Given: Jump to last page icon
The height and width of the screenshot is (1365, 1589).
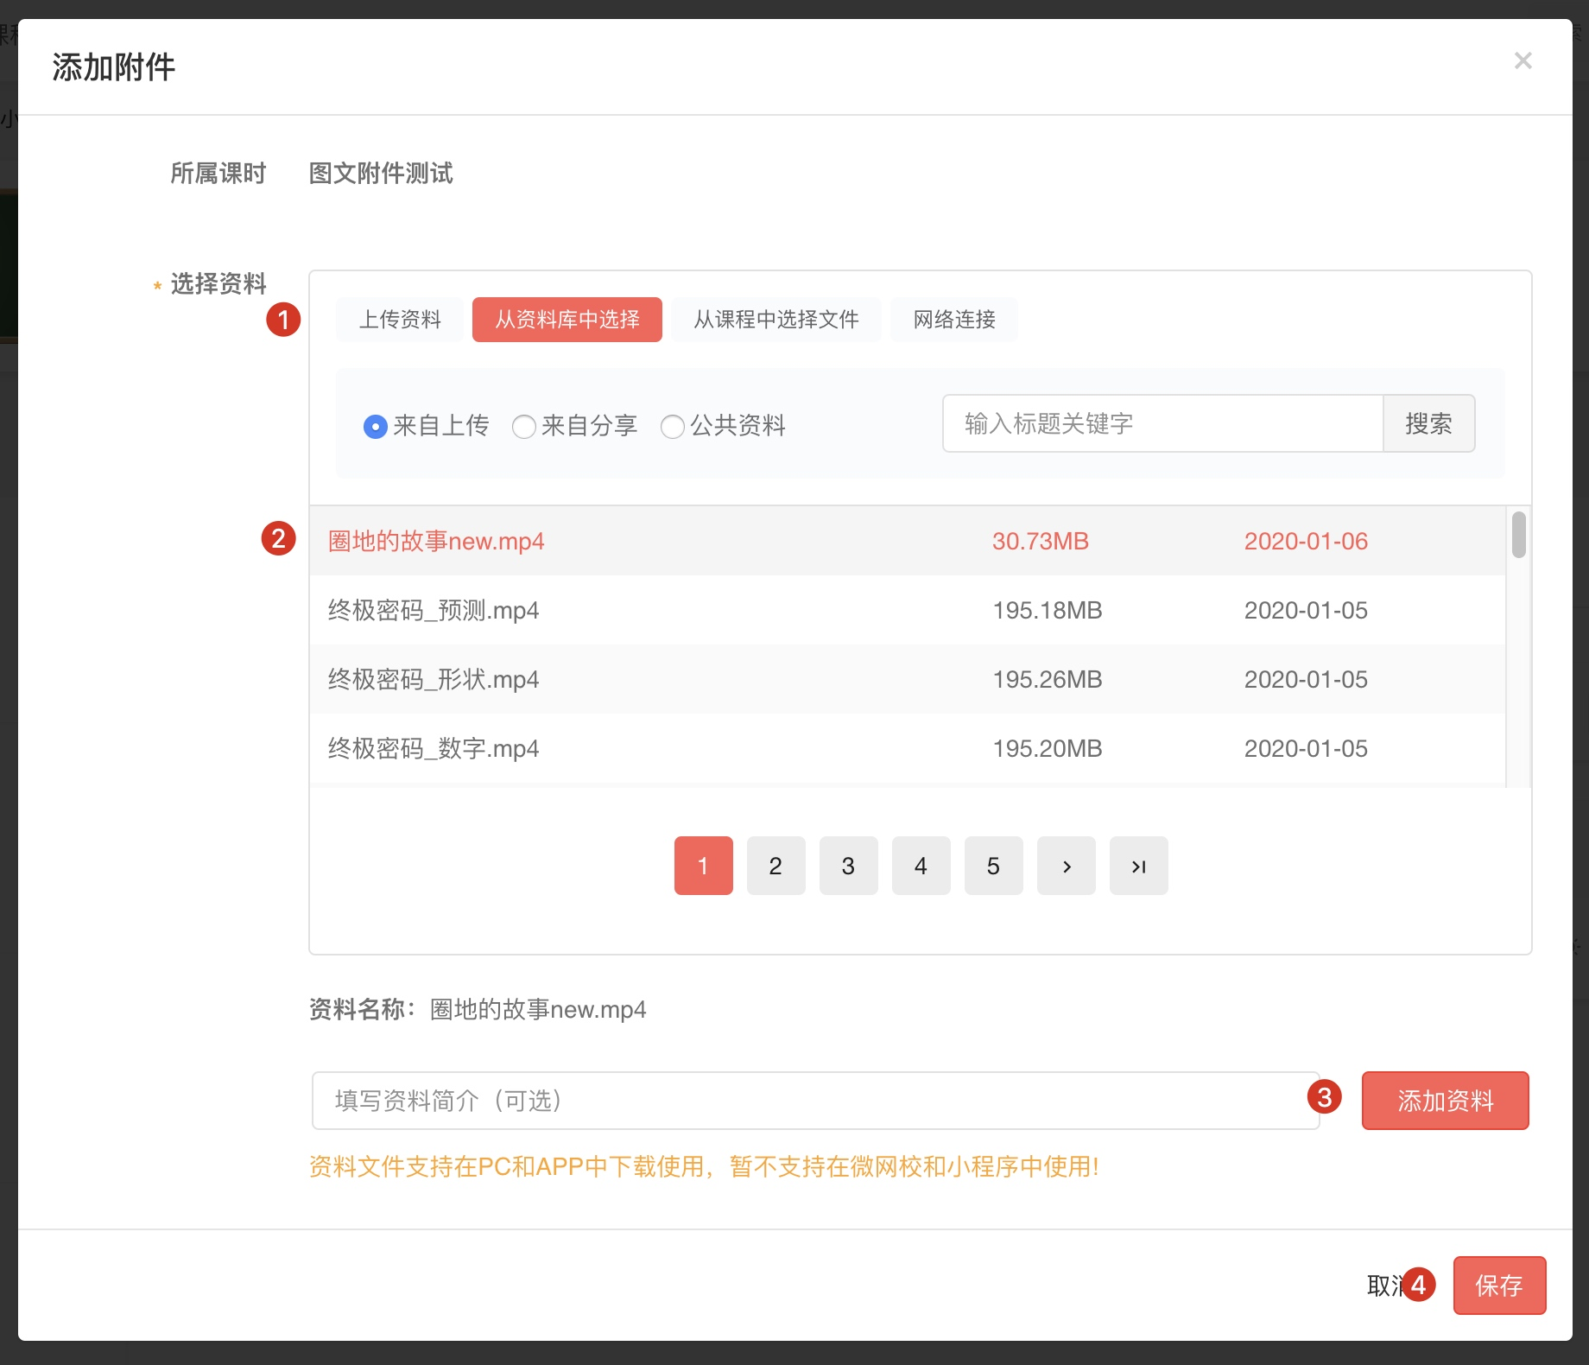Looking at the screenshot, I should pyautogui.click(x=1139, y=866).
